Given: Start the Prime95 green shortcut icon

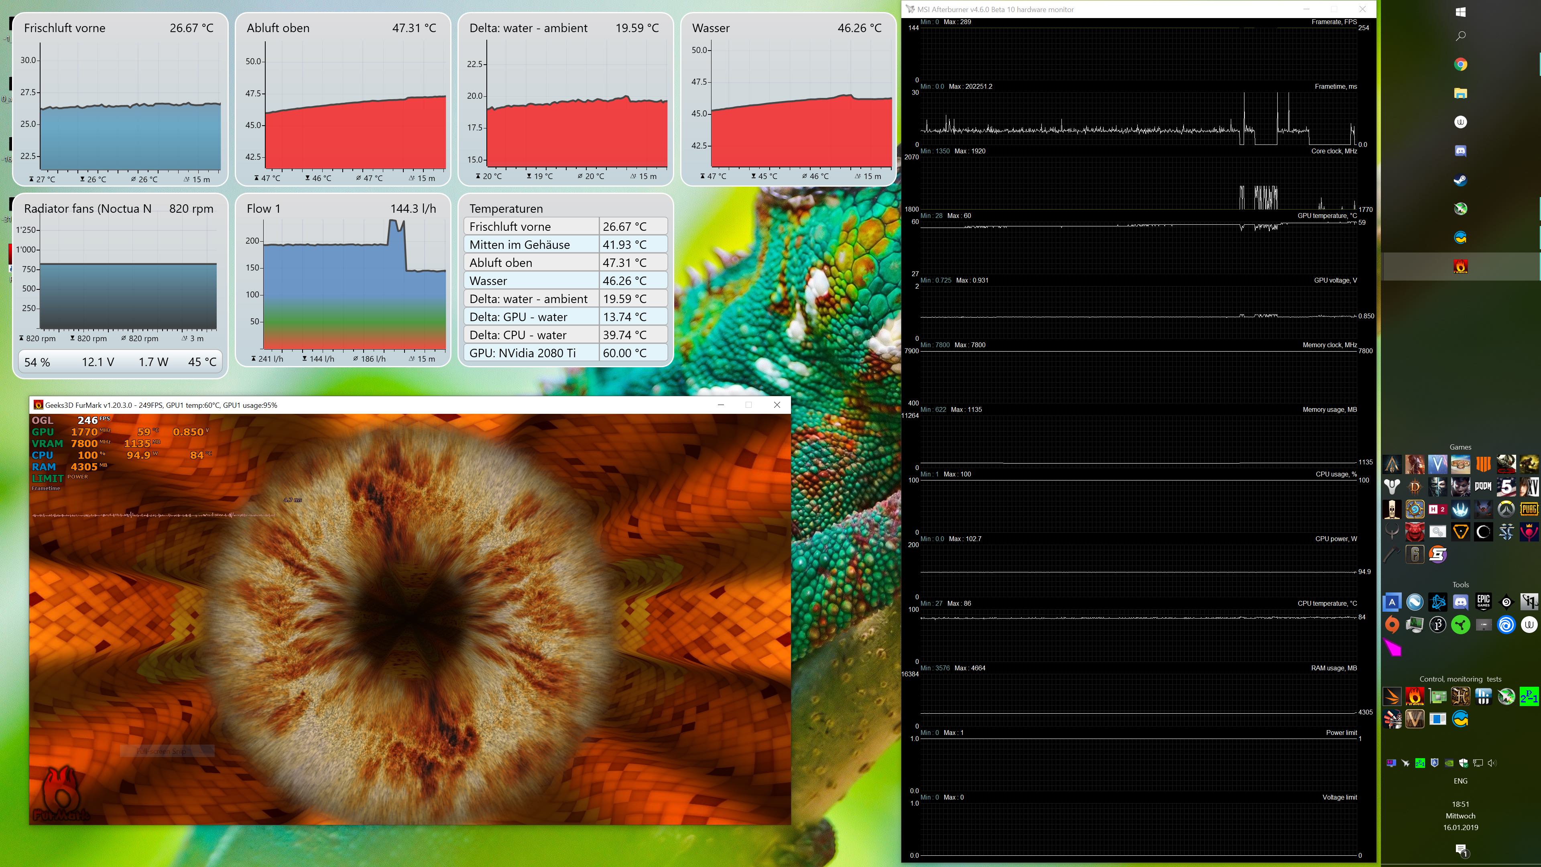Looking at the screenshot, I should pos(1529,696).
